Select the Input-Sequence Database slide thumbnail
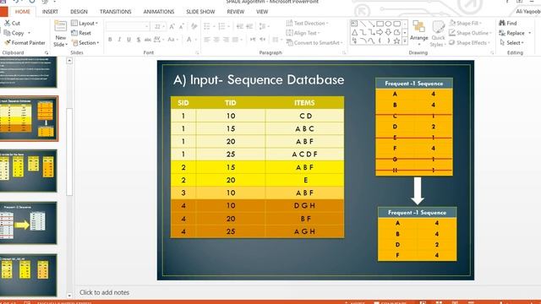 [x=28, y=118]
